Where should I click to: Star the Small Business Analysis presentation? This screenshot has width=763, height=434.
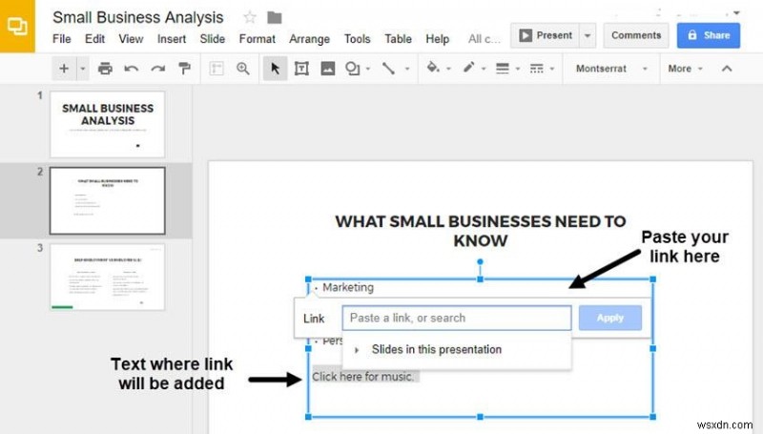250,17
